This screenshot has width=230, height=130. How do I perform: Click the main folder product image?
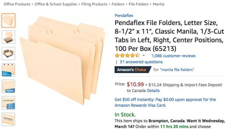(x=63, y=60)
